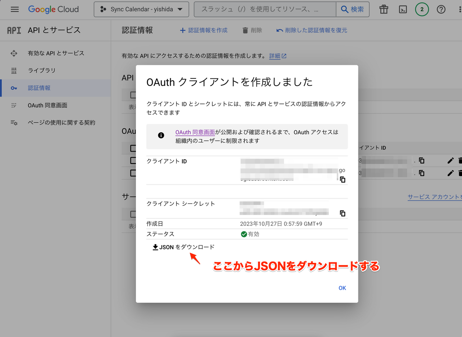Click 認証情報を作成 button
Image resolution: width=462 pixels, height=337 pixels.
pyautogui.click(x=204, y=30)
